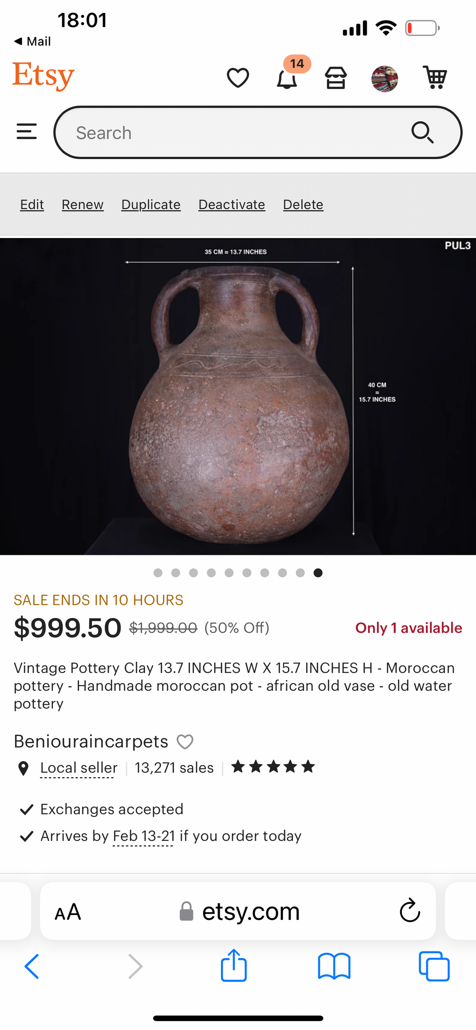Click the Deactivate listing link
This screenshot has height=1030, width=476.
(232, 205)
